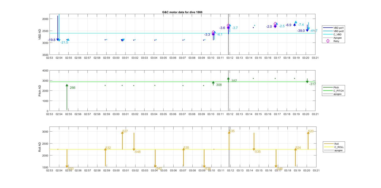Image resolution: width=381 pixels, height=188 pixels.
Task: Click the 266 pitch value label
Action: click(72, 88)
